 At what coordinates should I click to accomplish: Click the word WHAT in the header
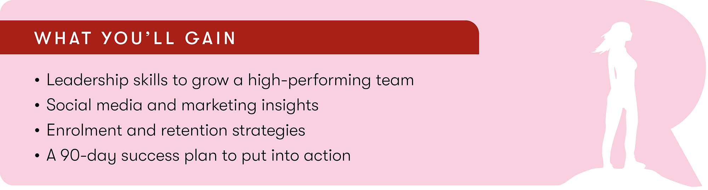click(63, 38)
